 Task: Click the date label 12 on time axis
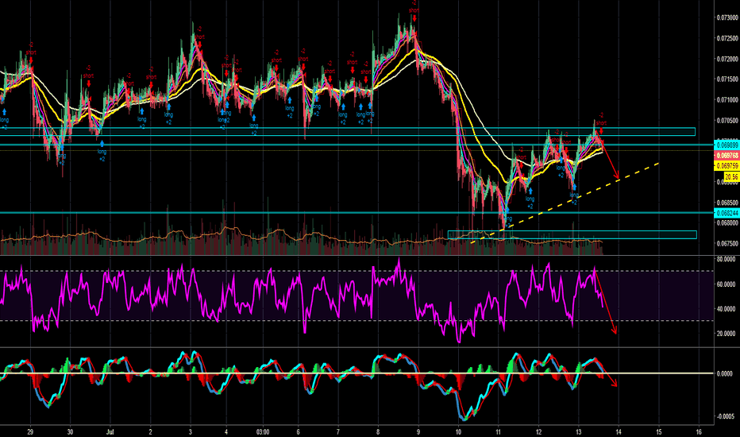click(x=539, y=431)
